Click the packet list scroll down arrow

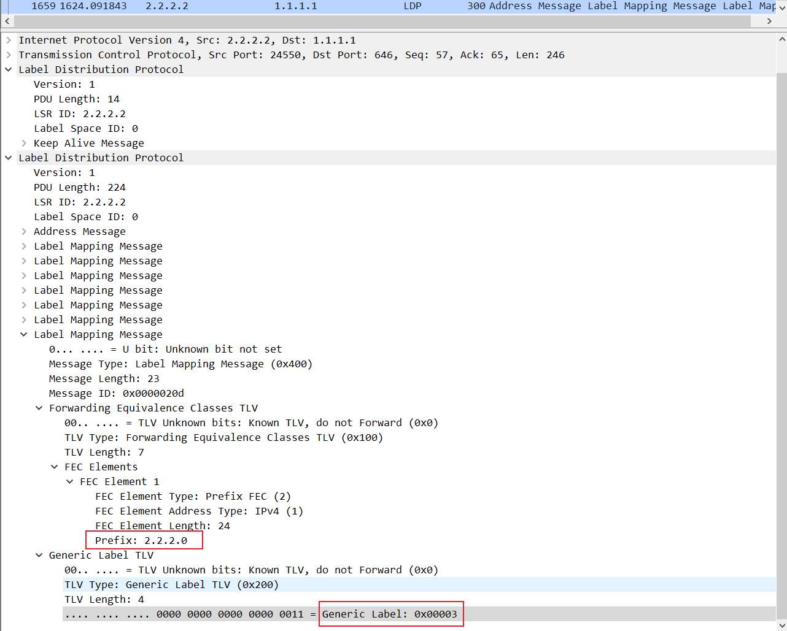click(781, 7)
